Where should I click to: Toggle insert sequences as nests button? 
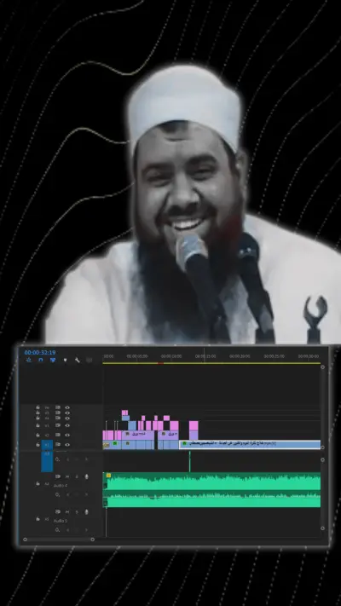(29, 360)
